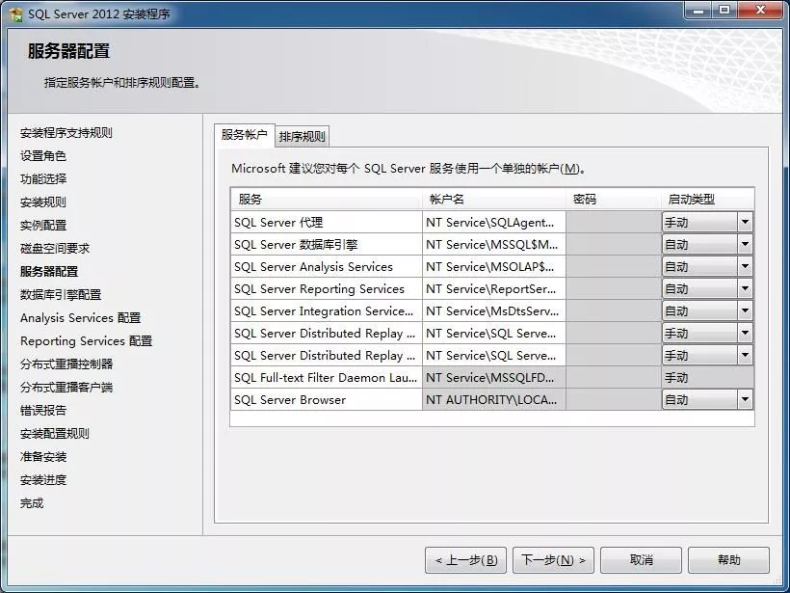Click 准备安装 in the step list
Screen dimensions: 790x593
pos(42,457)
